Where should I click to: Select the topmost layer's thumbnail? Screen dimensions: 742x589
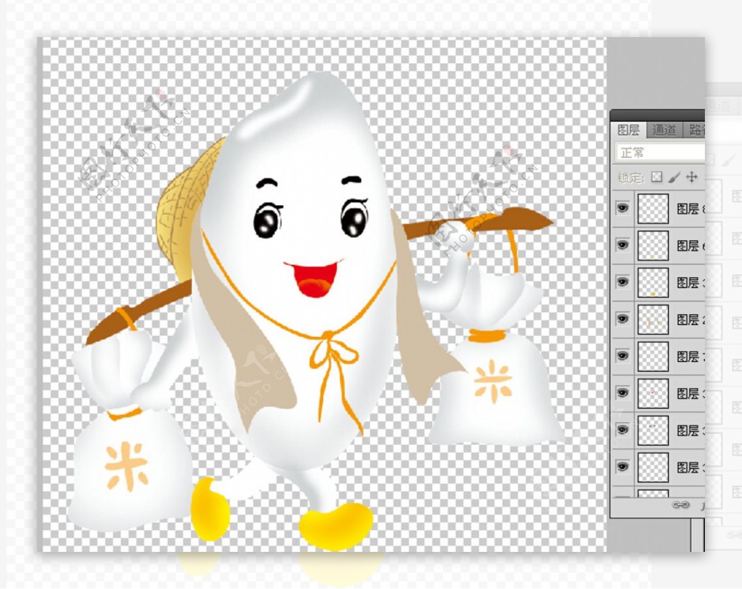[653, 208]
